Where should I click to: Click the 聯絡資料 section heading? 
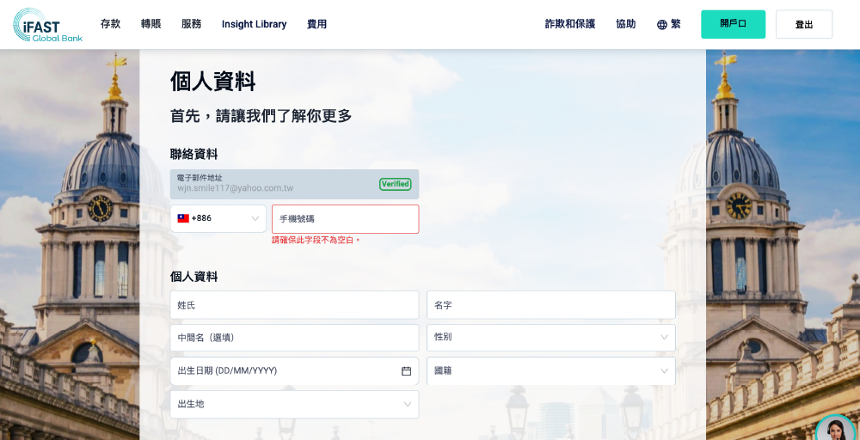[193, 155]
